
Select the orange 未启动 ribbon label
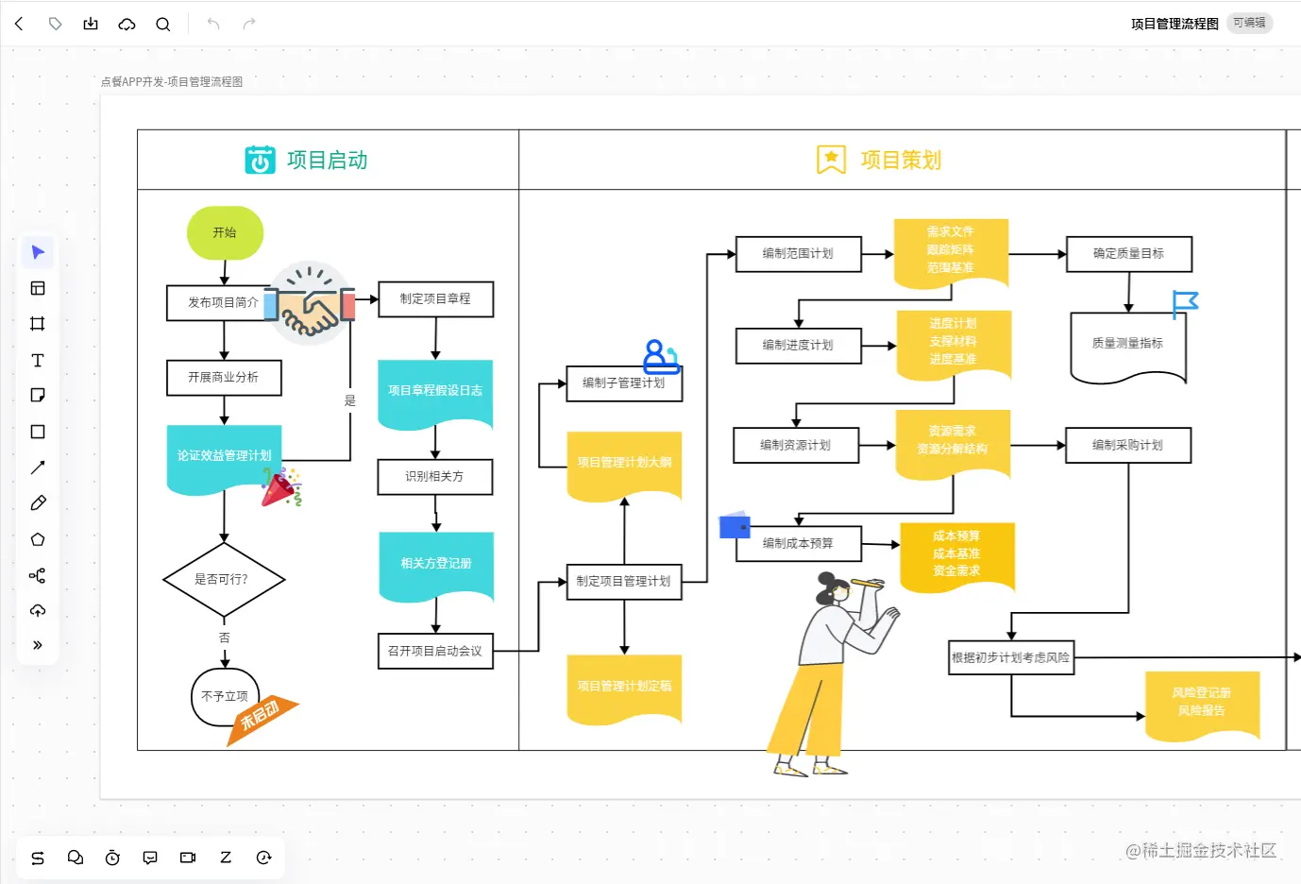pos(262,721)
